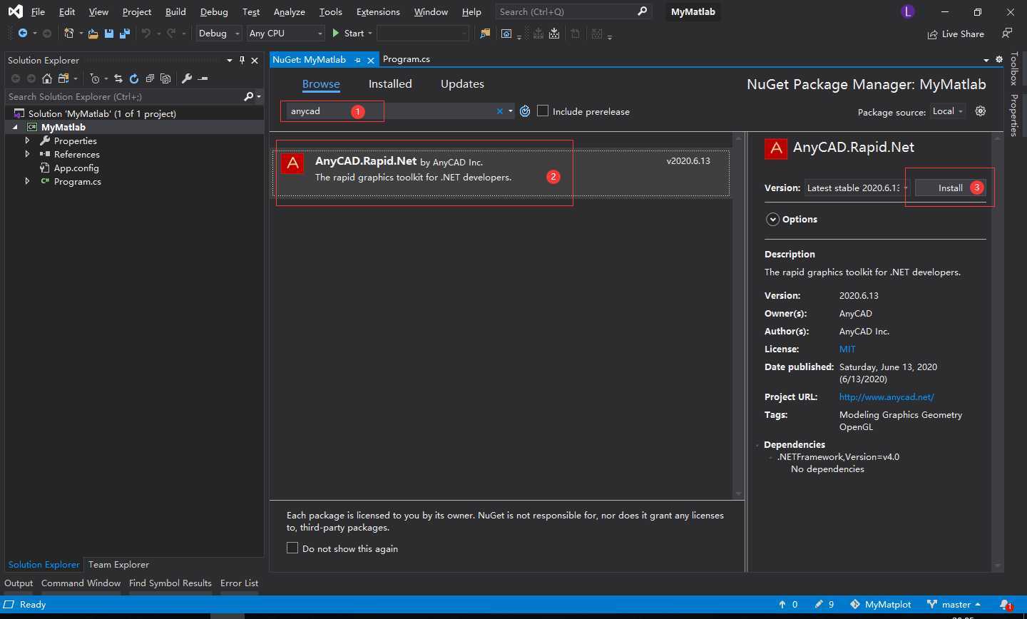Image resolution: width=1027 pixels, height=619 pixels.
Task: Open the File menu
Action: coord(38,12)
